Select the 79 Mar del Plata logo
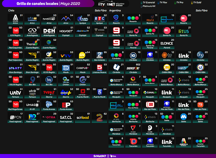Image resolution: width=216 pixels, height=158 pixels. pos(200,105)
